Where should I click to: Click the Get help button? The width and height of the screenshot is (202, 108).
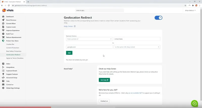click(104, 80)
